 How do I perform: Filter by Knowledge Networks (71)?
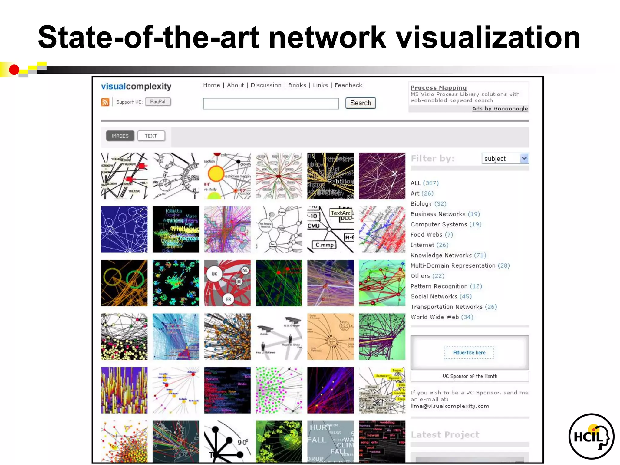pos(448,255)
